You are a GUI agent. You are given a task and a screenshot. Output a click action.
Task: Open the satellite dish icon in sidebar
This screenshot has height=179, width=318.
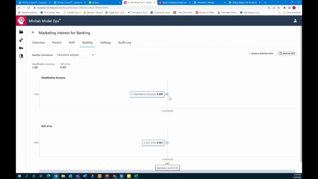(x=21, y=40)
